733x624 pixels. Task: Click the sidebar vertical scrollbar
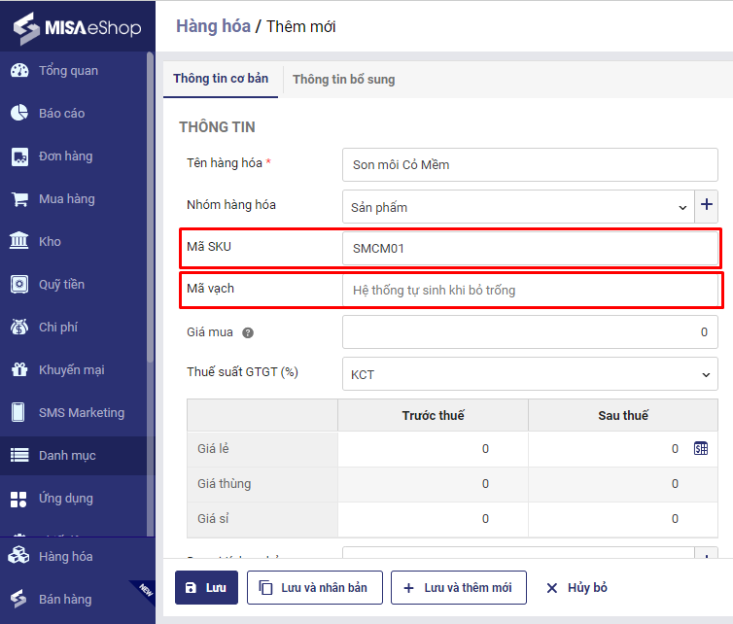150,207
